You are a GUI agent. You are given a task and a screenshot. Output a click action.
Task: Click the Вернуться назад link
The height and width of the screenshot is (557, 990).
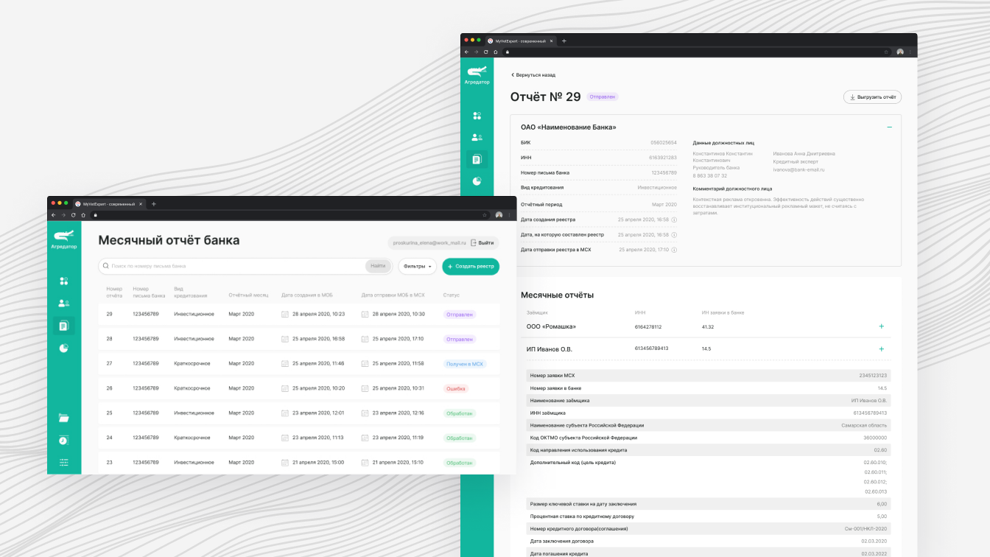[533, 75]
